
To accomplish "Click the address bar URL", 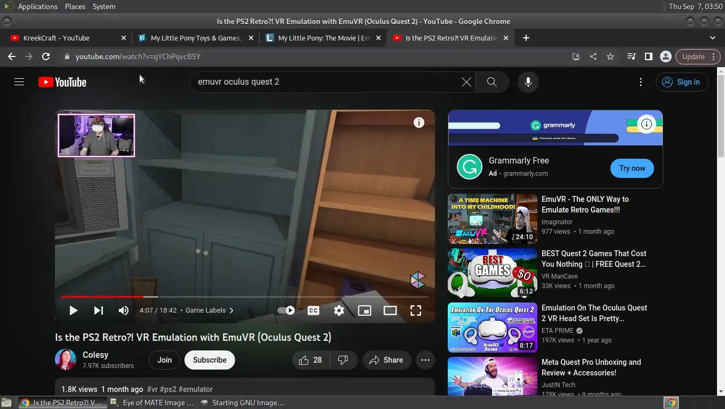I will pyautogui.click(x=138, y=56).
